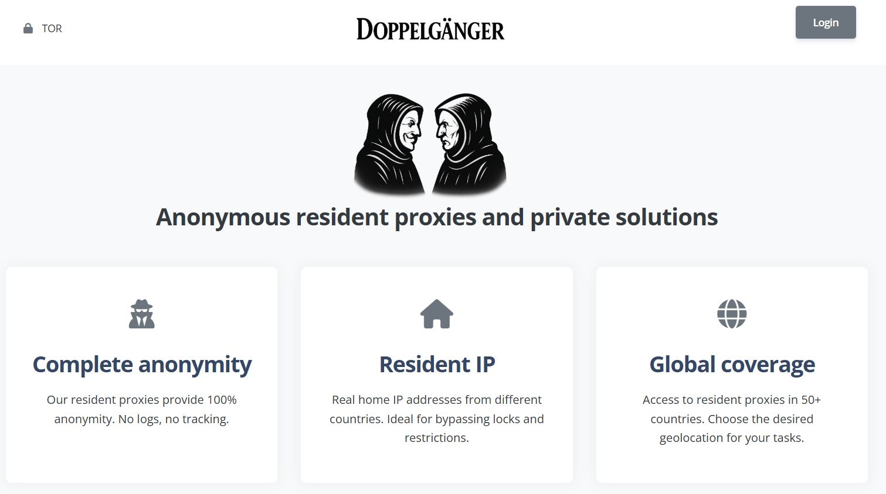The image size is (886, 494).
Task: Click the 'Real home IP addresses' description text
Action: click(437, 418)
